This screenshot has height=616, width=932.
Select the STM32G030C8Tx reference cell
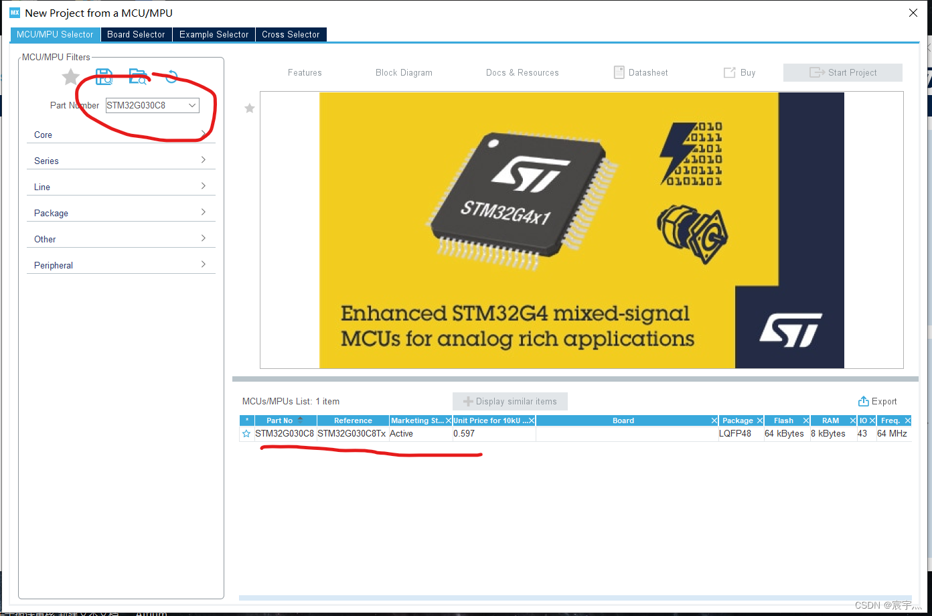click(x=352, y=434)
